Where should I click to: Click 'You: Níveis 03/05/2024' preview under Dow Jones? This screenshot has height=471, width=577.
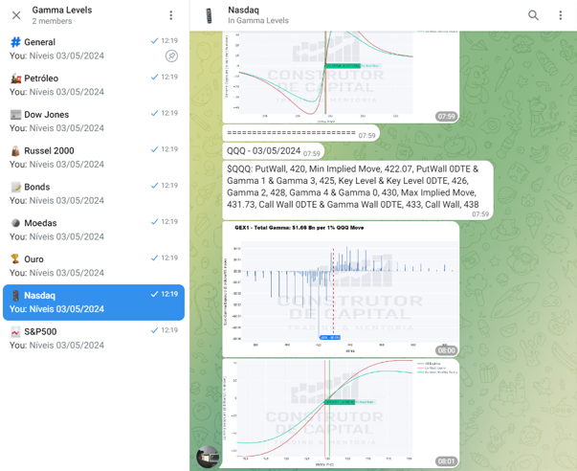click(56, 128)
